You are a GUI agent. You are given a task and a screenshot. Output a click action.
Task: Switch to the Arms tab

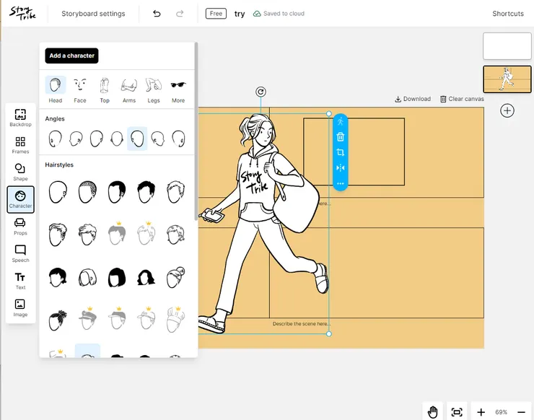click(129, 90)
